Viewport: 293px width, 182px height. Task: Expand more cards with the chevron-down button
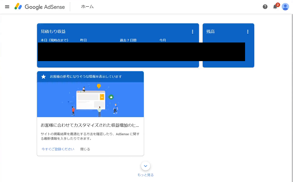pos(146,166)
